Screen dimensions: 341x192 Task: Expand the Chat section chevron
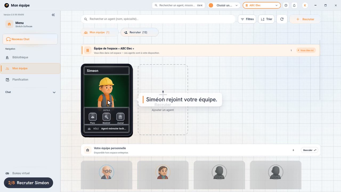(54, 92)
